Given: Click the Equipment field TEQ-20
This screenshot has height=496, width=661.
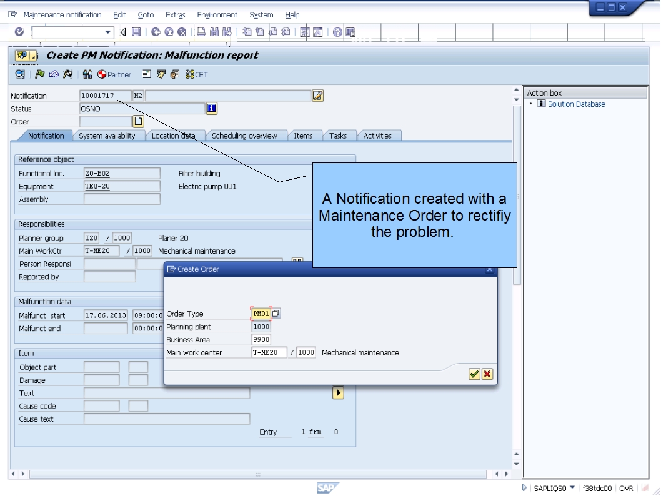Looking at the screenshot, I should [122, 186].
